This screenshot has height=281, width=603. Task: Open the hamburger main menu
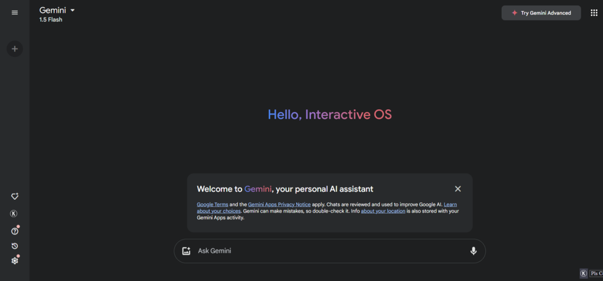(15, 12)
